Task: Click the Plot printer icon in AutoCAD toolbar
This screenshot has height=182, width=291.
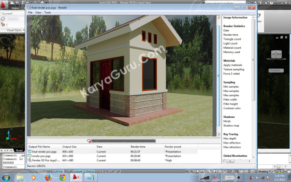Action: [42, 3]
